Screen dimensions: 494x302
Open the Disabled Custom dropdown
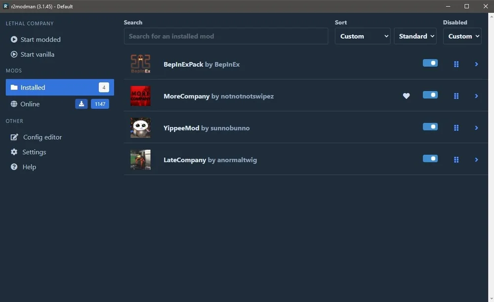[462, 36]
